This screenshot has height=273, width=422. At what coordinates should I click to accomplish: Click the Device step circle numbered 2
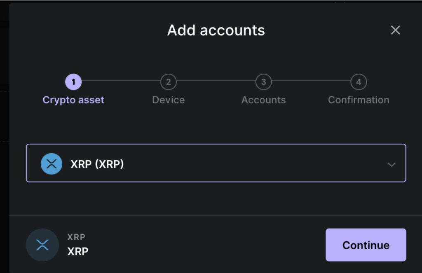point(168,82)
